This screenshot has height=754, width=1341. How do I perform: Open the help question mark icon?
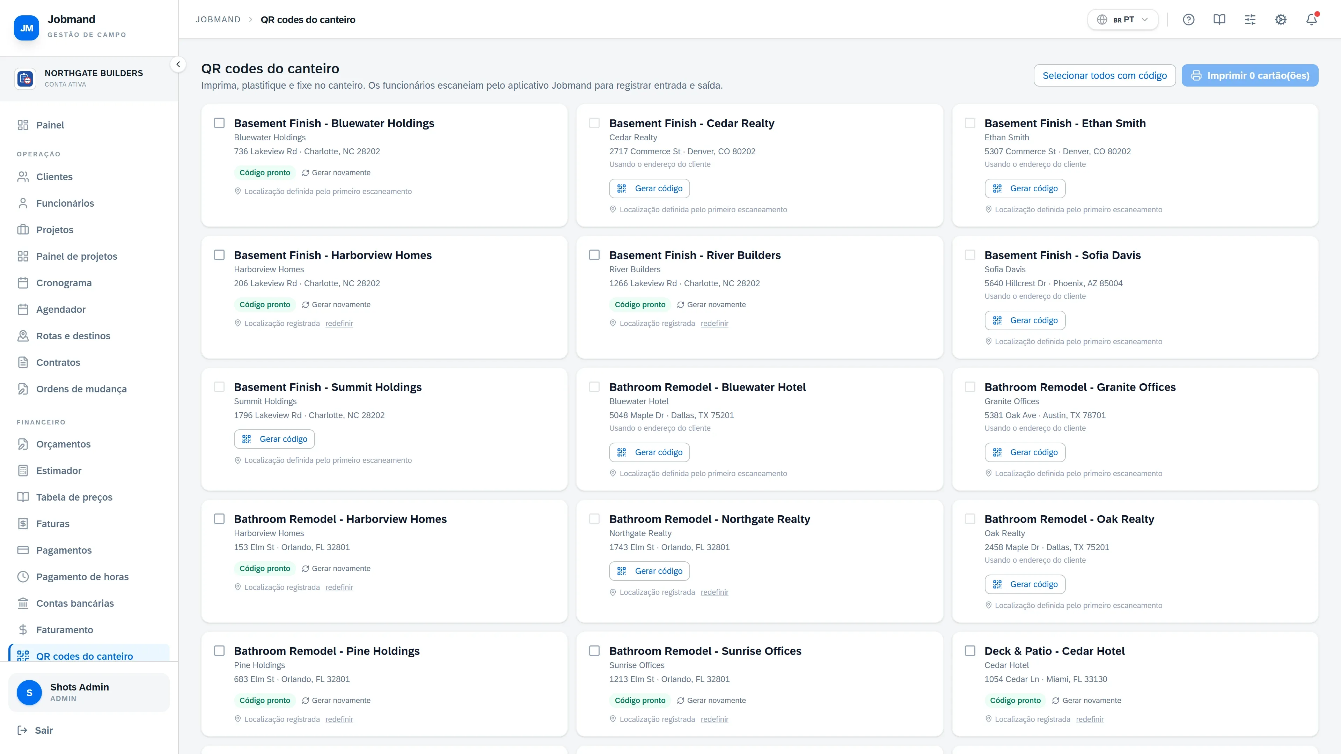coord(1188,20)
